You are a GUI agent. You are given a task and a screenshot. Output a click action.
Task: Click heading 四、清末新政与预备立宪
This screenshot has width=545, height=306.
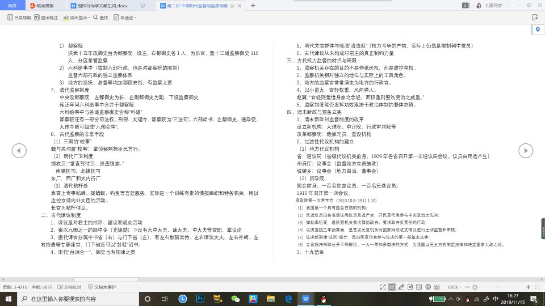(314, 112)
